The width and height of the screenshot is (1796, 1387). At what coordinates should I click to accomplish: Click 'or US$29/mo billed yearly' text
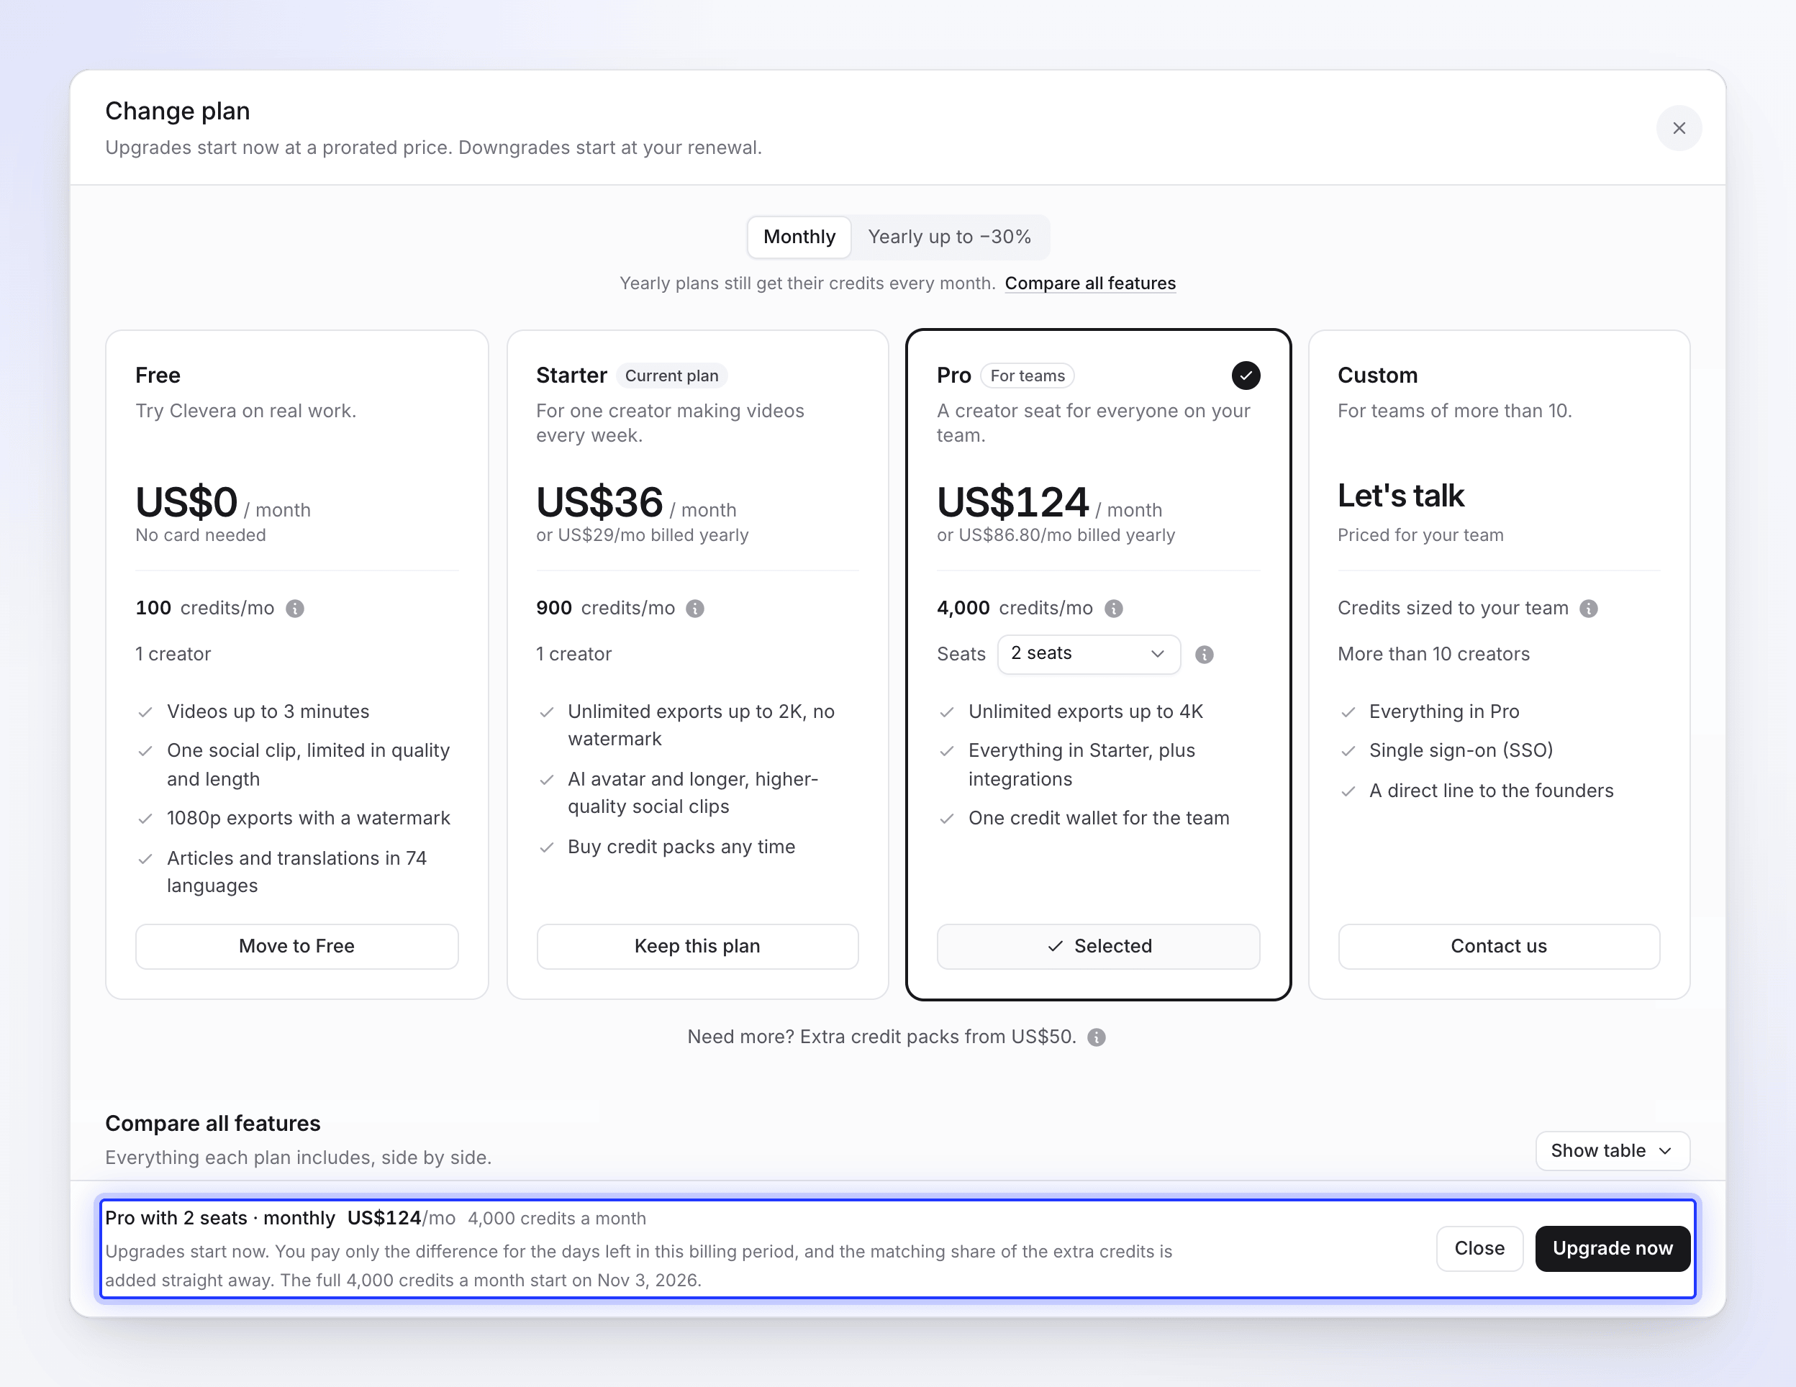pyautogui.click(x=643, y=535)
